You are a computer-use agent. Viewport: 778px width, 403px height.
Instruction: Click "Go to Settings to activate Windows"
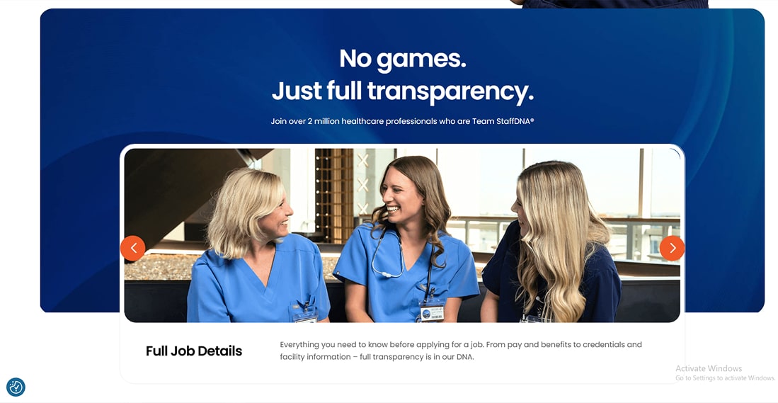pyautogui.click(x=725, y=378)
